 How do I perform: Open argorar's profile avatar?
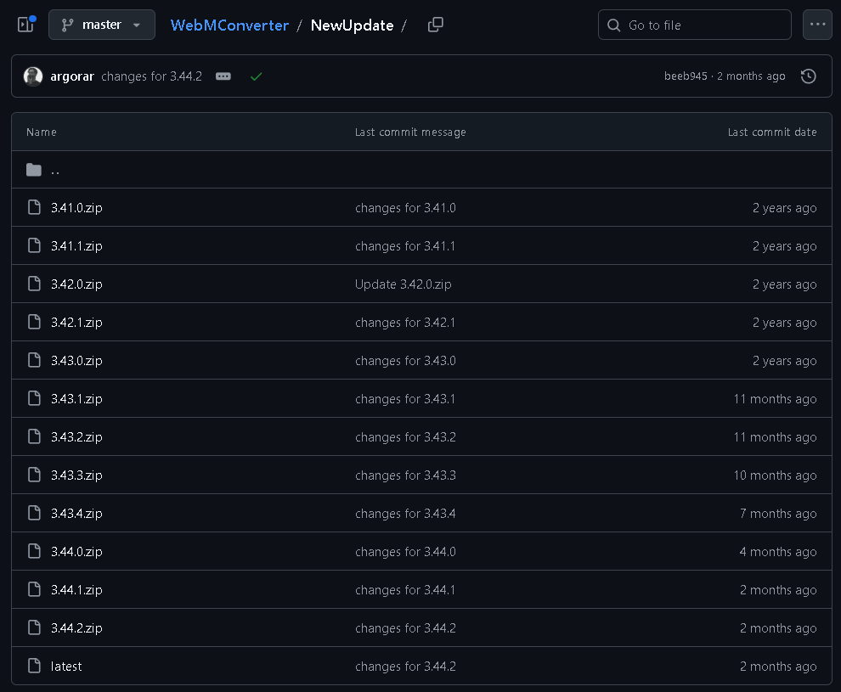[33, 76]
